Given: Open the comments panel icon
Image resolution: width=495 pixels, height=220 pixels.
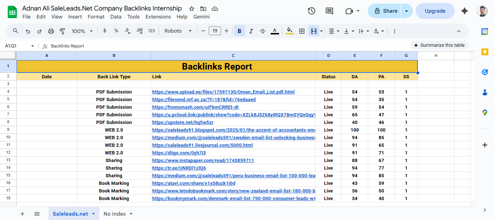Looking at the screenshot, I should click(x=329, y=11).
